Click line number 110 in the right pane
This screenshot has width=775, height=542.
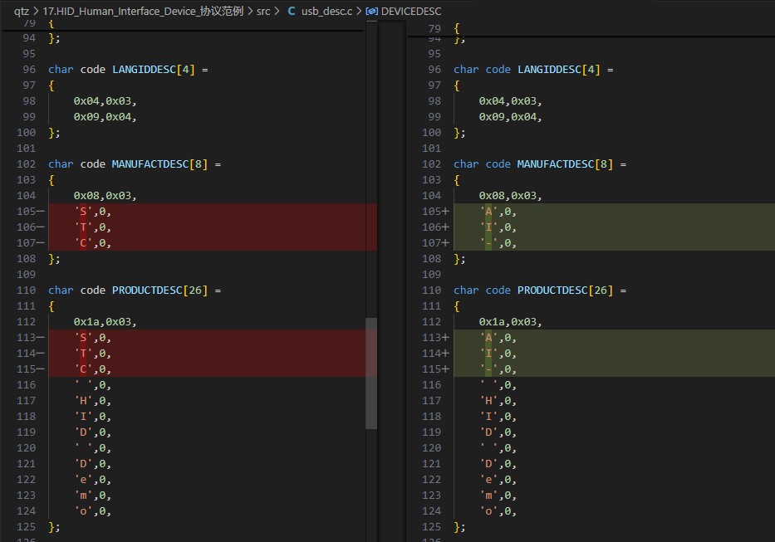click(x=431, y=291)
